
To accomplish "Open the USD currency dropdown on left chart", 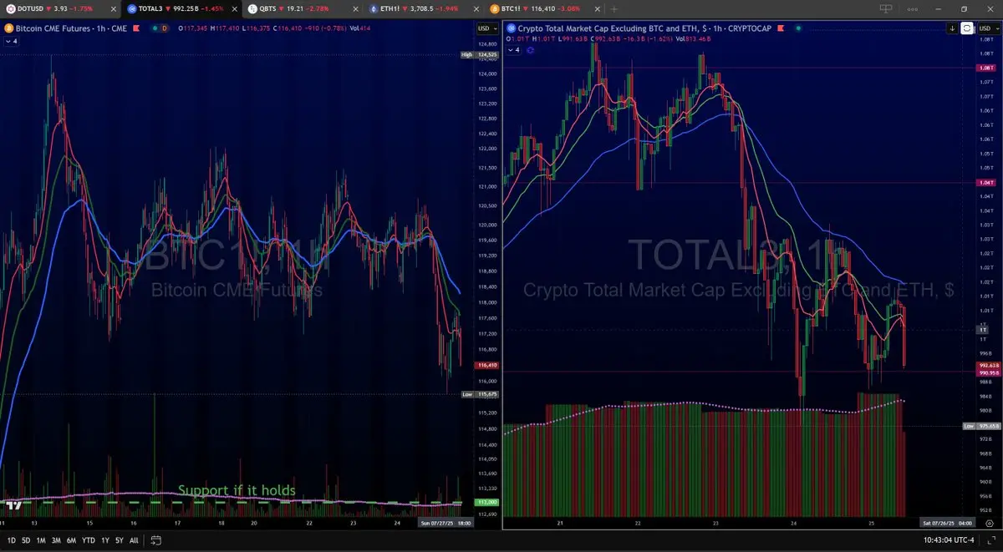I will tap(487, 28).
